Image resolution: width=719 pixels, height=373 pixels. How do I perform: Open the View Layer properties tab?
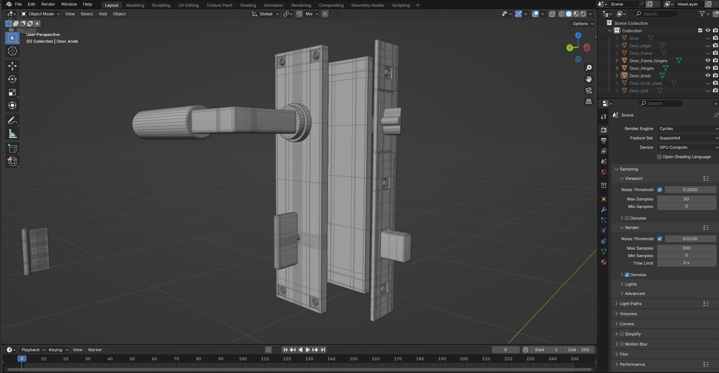click(x=604, y=151)
